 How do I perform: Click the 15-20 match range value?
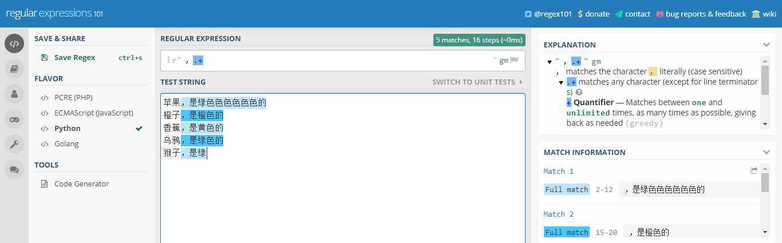[606, 232]
